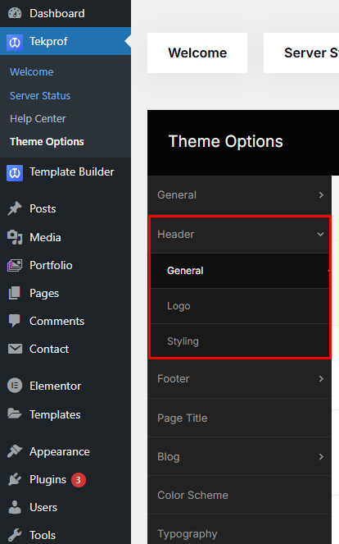Expand the General section arrow

click(321, 195)
